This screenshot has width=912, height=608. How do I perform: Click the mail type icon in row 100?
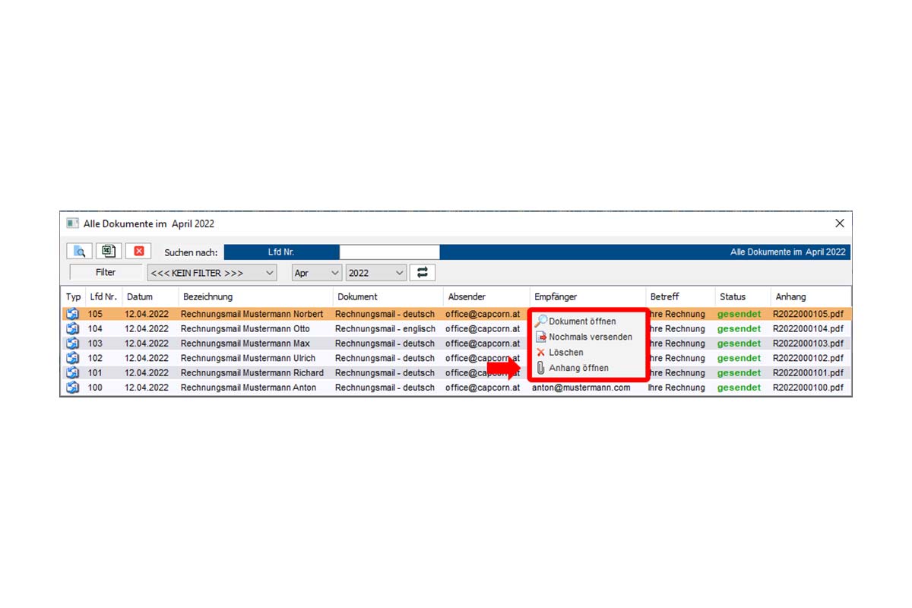(73, 388)
